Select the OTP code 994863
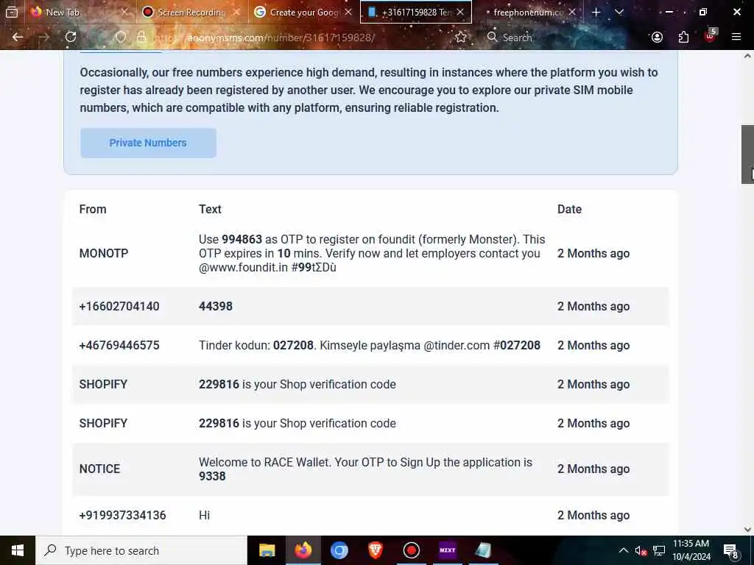 [242, 239]
